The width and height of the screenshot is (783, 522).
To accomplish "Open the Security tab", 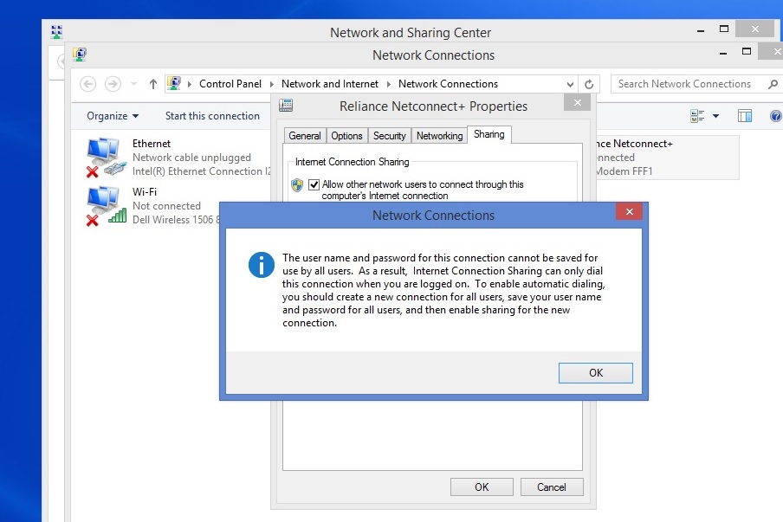I will 390,136.
